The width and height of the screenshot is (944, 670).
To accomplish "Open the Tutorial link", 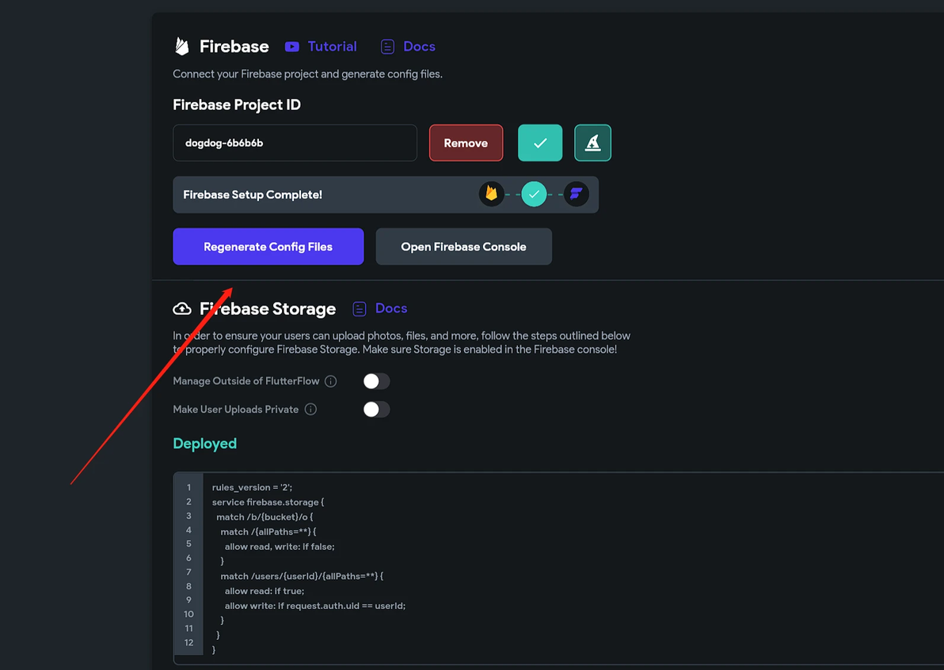I will click(x=332, y=47).
